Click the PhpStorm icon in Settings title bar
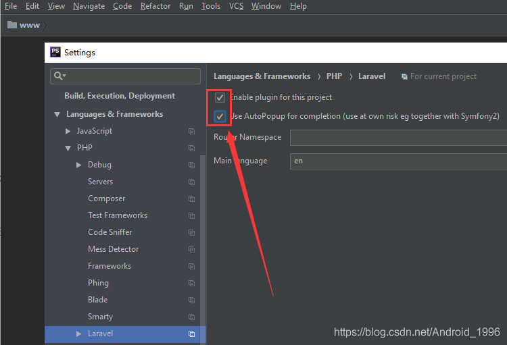507x345 pixels. (55, 52)
